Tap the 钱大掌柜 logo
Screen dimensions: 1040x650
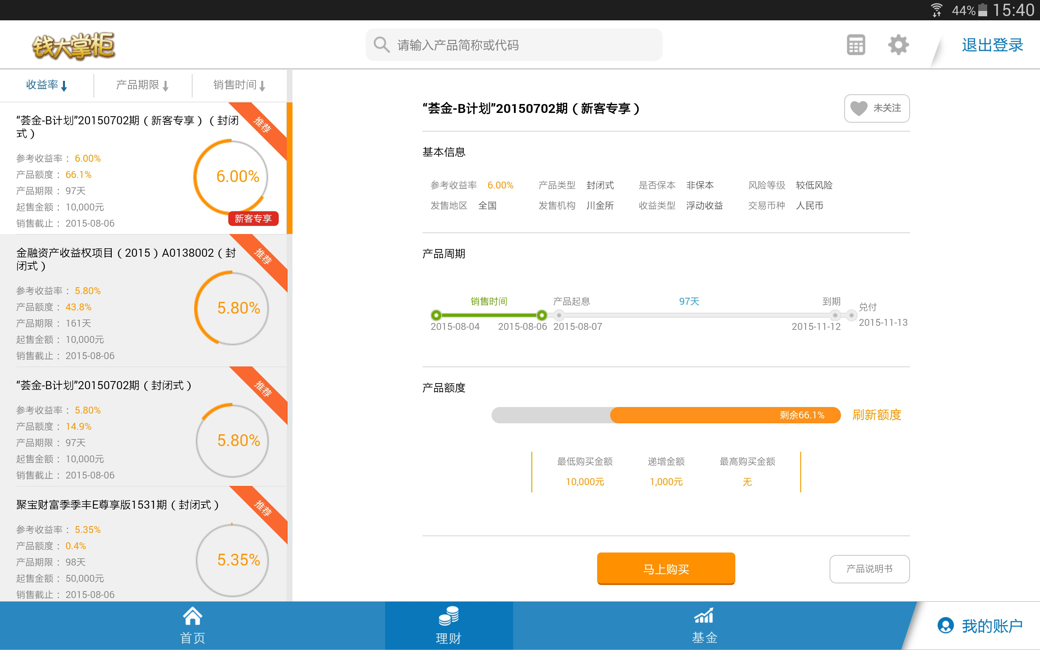tap(74, 46)
